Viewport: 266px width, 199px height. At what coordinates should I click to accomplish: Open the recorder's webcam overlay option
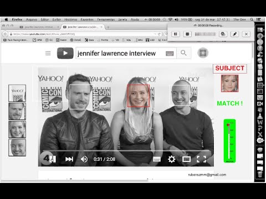223,34
